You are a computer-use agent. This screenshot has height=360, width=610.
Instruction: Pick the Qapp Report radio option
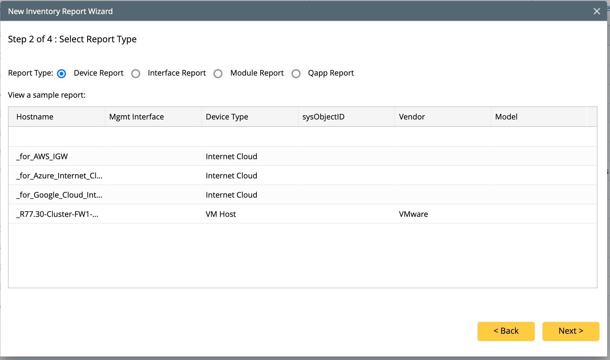pyautogui.click(x=296, y=74)
